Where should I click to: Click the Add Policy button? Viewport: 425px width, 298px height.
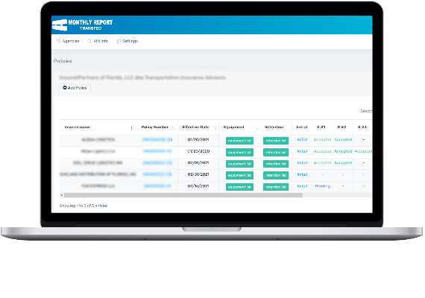click(x=75, y=88)
